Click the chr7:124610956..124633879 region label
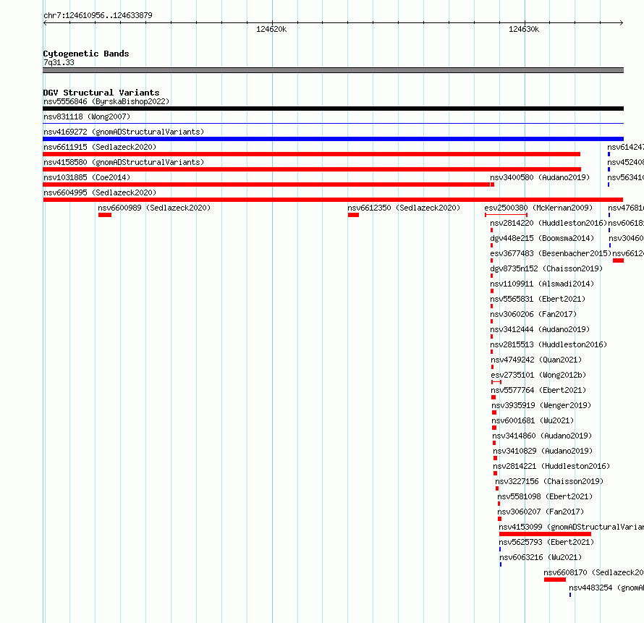 click(x=98, y=15)
